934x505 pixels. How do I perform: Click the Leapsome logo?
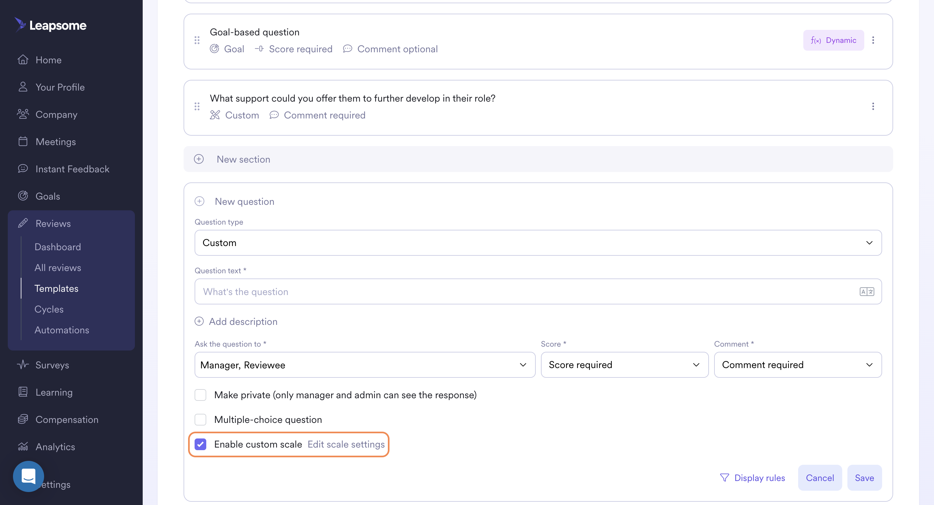tap(50, 25)
